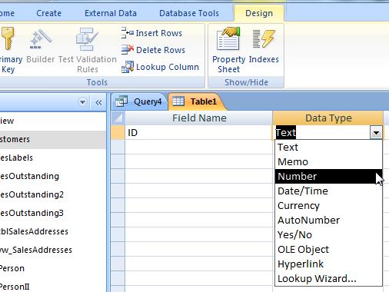Click the Primary Key icon
389x292 pixels.
coord(8,39)
